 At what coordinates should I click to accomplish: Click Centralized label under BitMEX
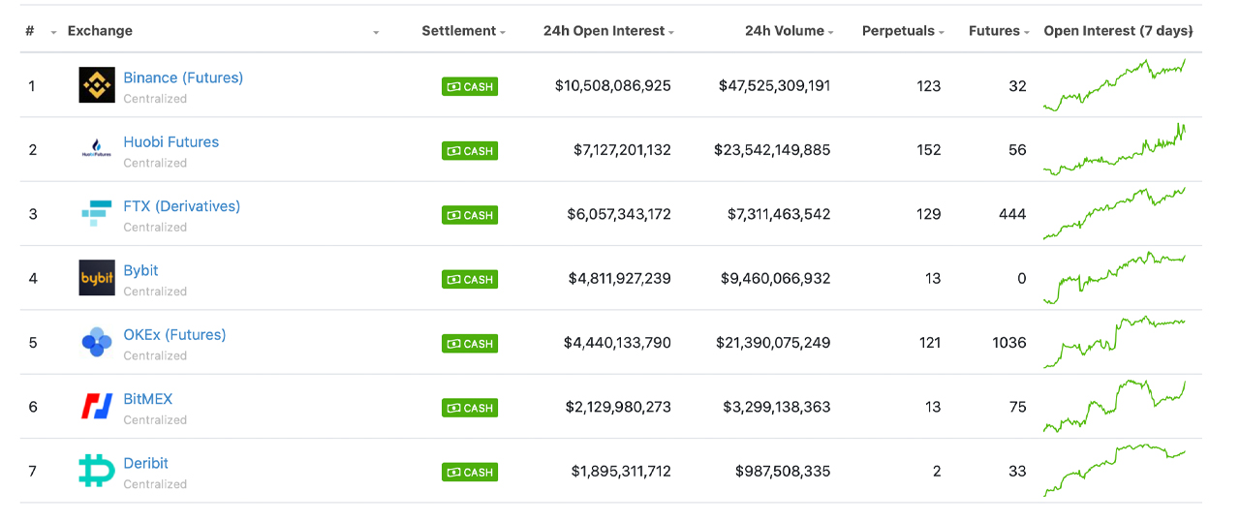coord(155,420)
